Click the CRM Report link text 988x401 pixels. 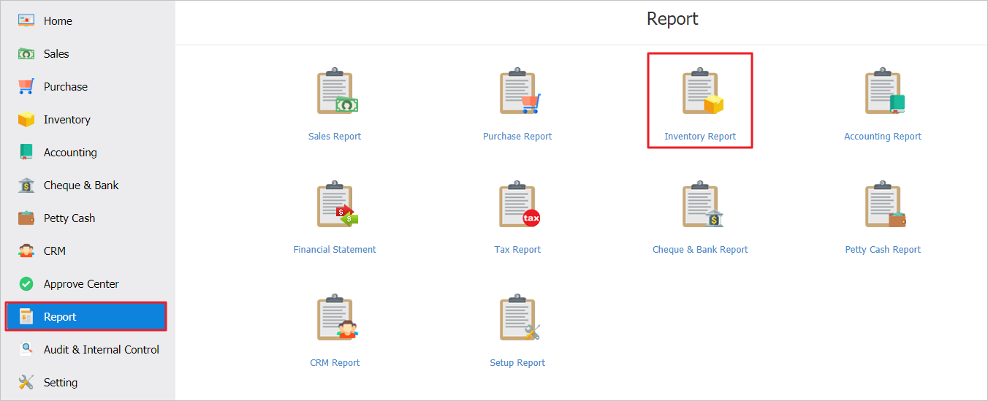(x=335, y=363)
